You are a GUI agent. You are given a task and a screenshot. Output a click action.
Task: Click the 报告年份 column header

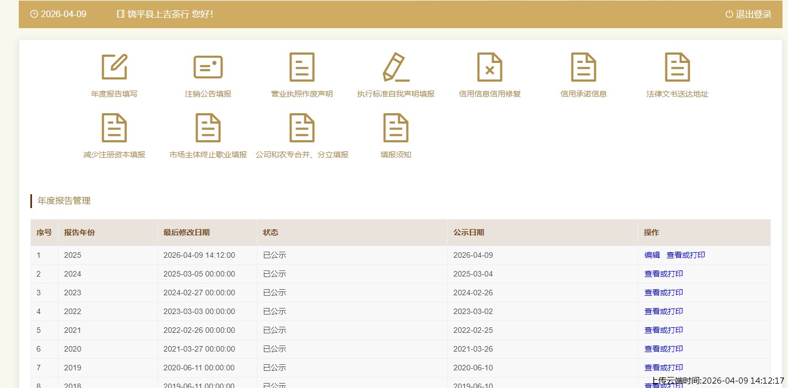click(x=80, y=232)
